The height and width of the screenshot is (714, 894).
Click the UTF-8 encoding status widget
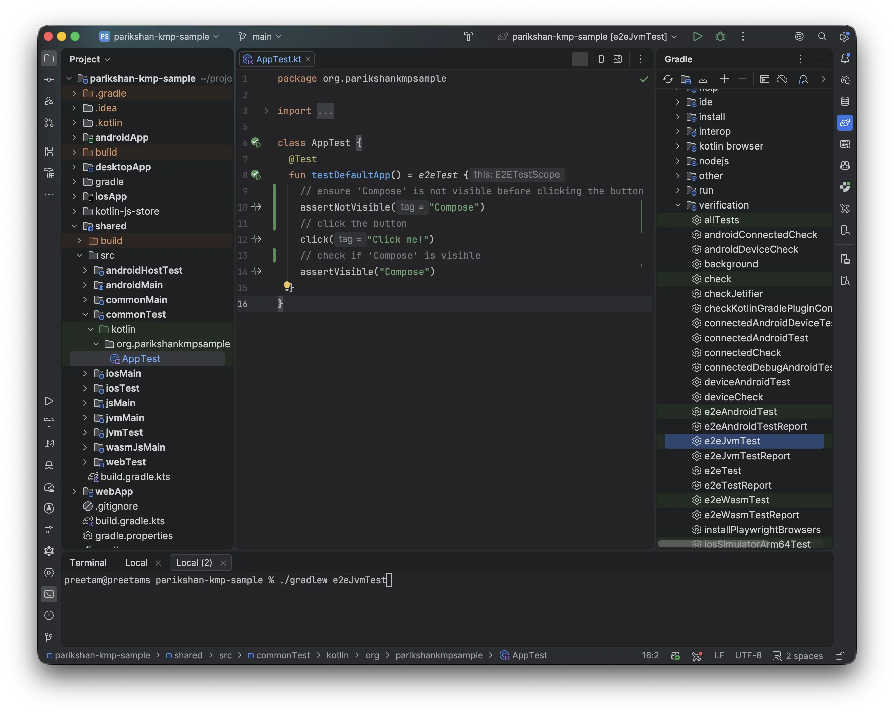tap(748, 656)
